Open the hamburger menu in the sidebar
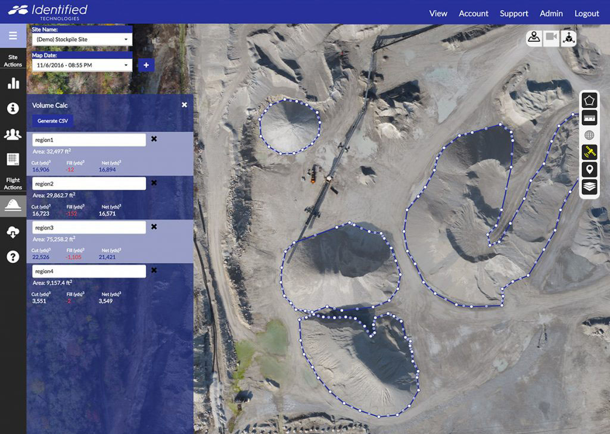The height and width of the screenshot is (434, 610). pos(13,36)
